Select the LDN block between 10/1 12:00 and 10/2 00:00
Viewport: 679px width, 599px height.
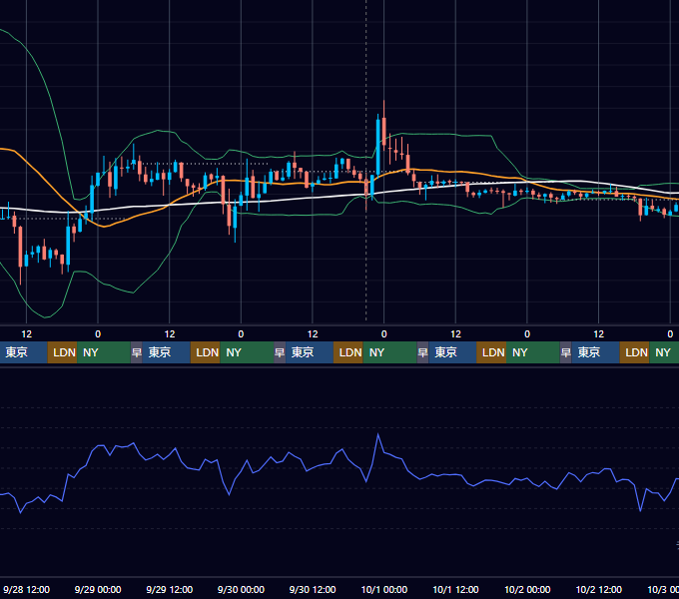point(491,352)
